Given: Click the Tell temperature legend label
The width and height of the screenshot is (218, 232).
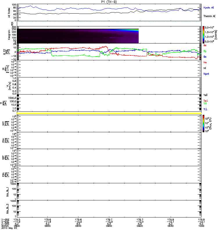Looking at the screenshot, I should 206,95.
